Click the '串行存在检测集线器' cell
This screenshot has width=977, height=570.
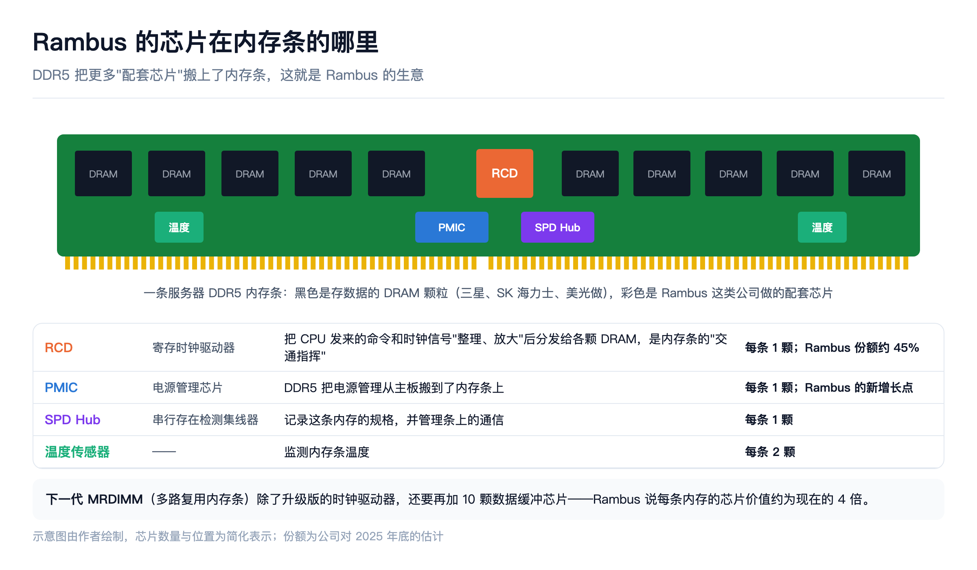(206, 420)
